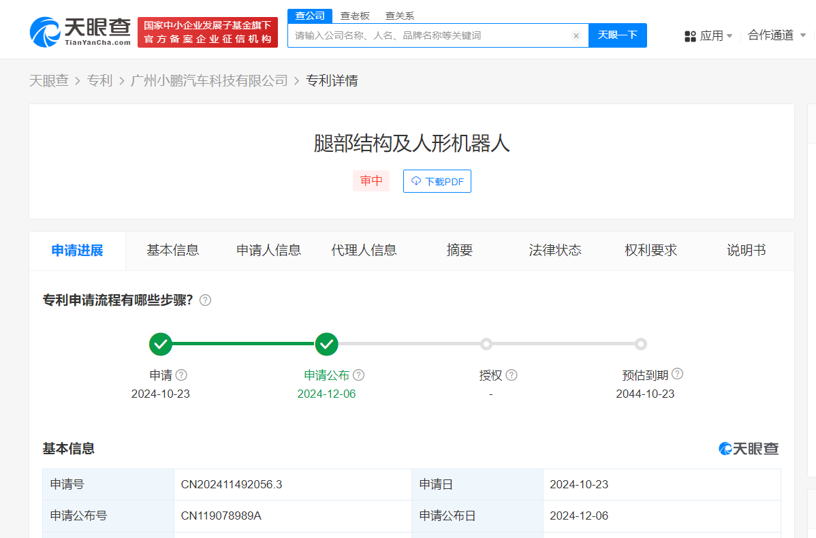Click the 下载PDF button
The image size is (816, 538).
point(437,180)
